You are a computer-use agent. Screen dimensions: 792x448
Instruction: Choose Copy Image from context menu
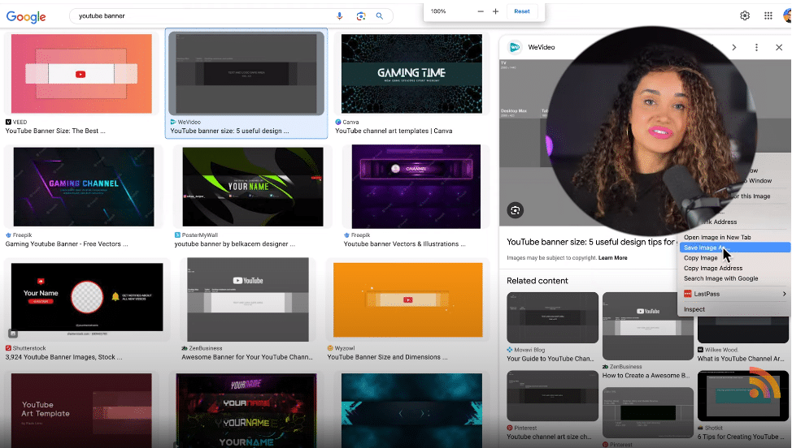[x=701, y=258]
